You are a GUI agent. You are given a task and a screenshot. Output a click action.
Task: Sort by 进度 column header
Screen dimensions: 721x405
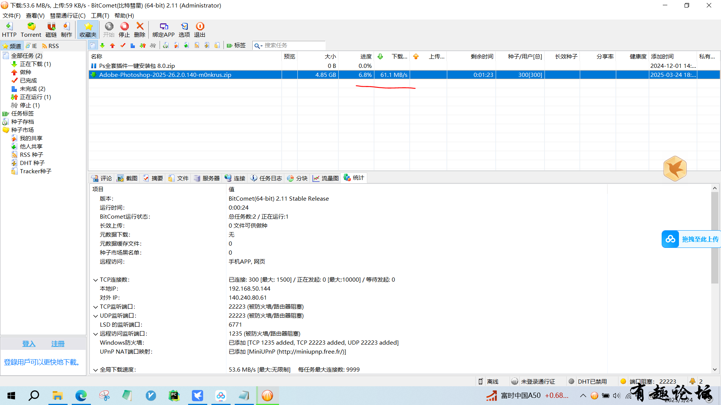(x=356, y=56)
